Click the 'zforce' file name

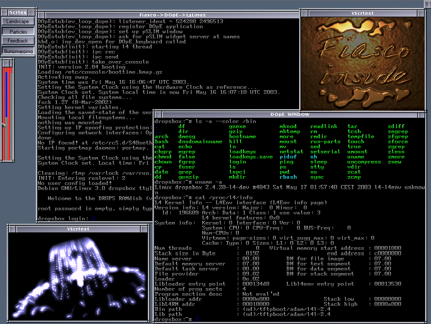pyautogui.click(x=398, y=142)
